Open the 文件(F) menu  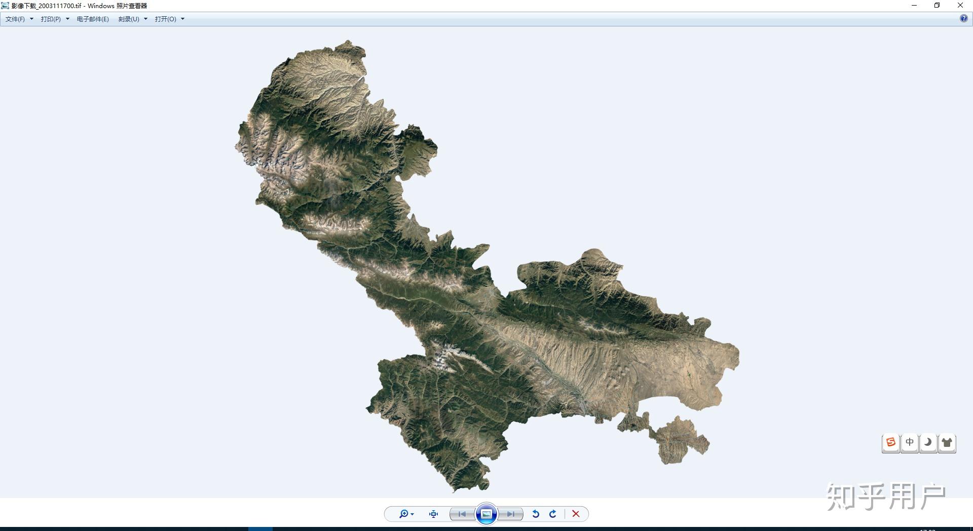19,19
